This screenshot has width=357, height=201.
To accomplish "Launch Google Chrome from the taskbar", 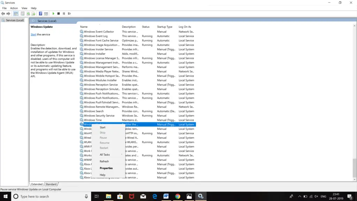I will (x=178, y=196).
